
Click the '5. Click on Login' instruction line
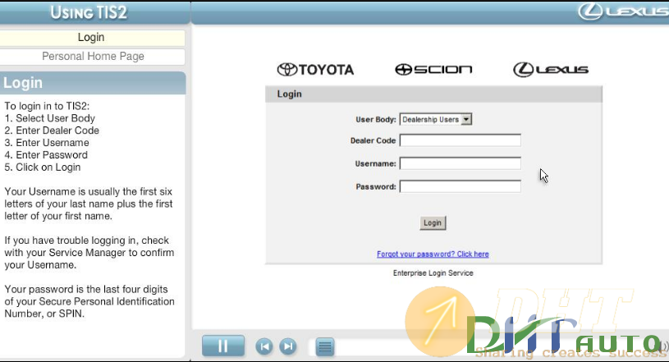43,167
